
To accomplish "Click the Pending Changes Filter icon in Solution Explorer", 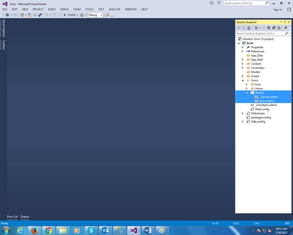I will (x=256, y=28).
